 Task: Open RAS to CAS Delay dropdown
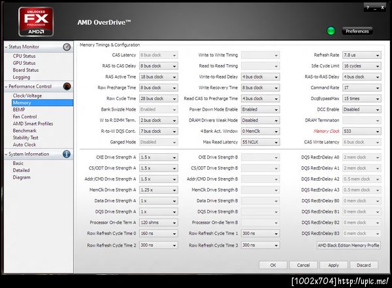[x=159, y=66]
